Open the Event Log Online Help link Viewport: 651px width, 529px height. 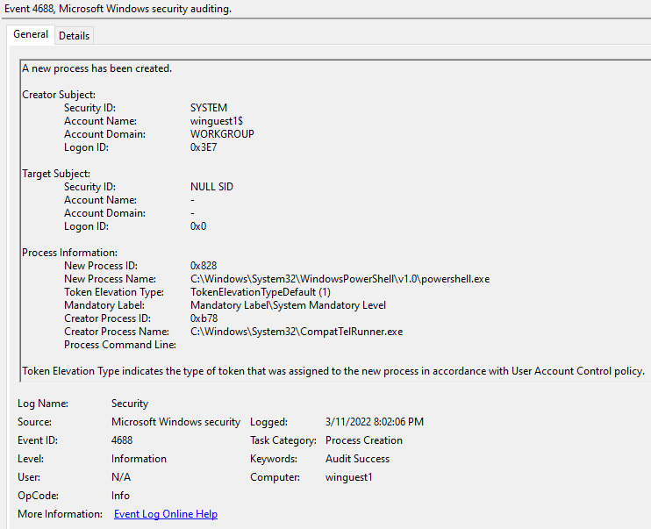coord(166,514)
